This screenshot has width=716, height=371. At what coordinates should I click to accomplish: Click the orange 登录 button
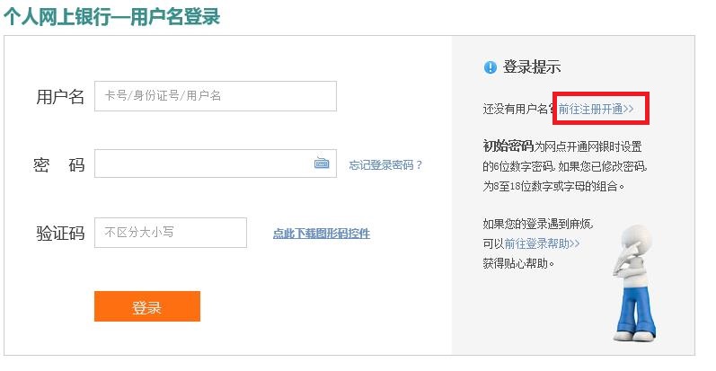[x=147, y=306]
